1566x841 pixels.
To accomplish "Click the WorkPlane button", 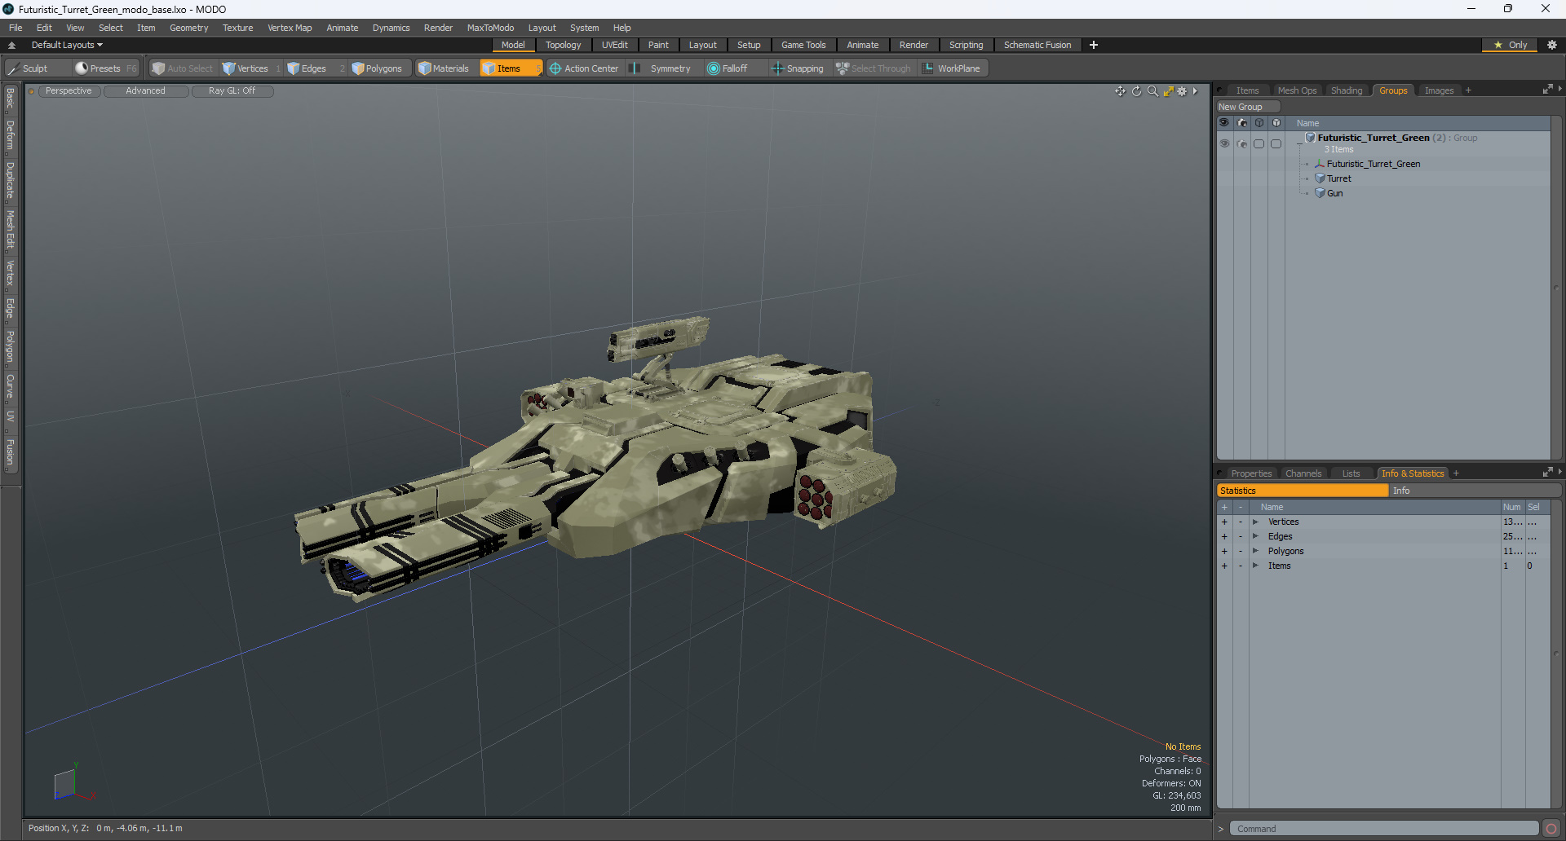I will [x=952, y=68].
